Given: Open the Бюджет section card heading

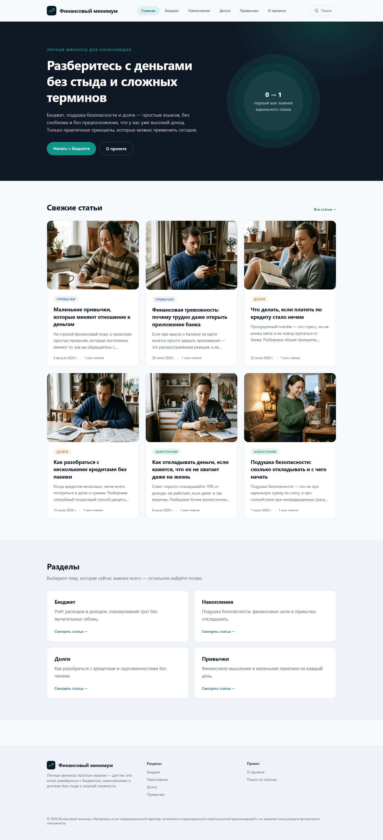Looking at the screenshot, I should pyautogui.click(x=65, y=602).
